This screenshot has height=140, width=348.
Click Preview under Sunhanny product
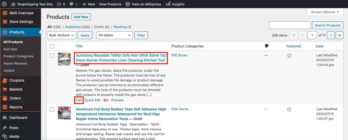coord(117,100)
